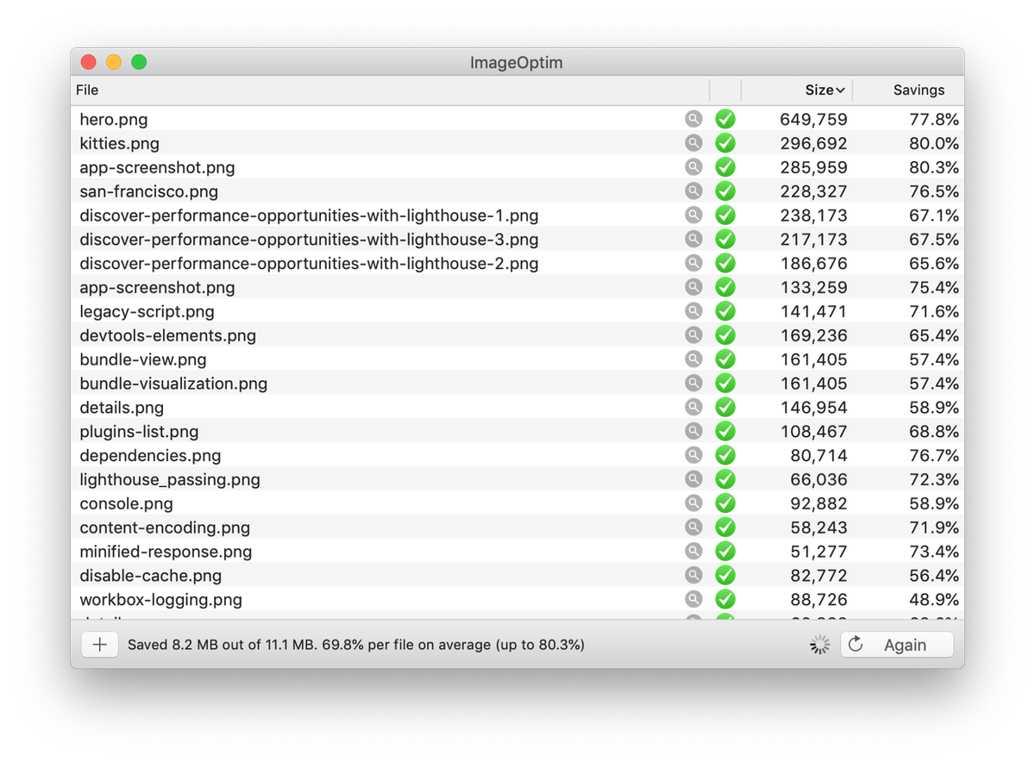Click the green success checkmark for console.png

(724, 503)
